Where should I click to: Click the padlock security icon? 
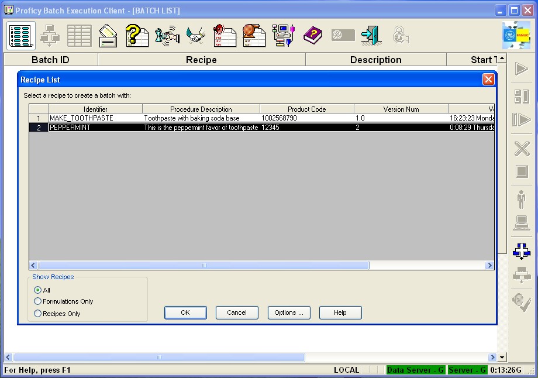(x=401, y=35)
